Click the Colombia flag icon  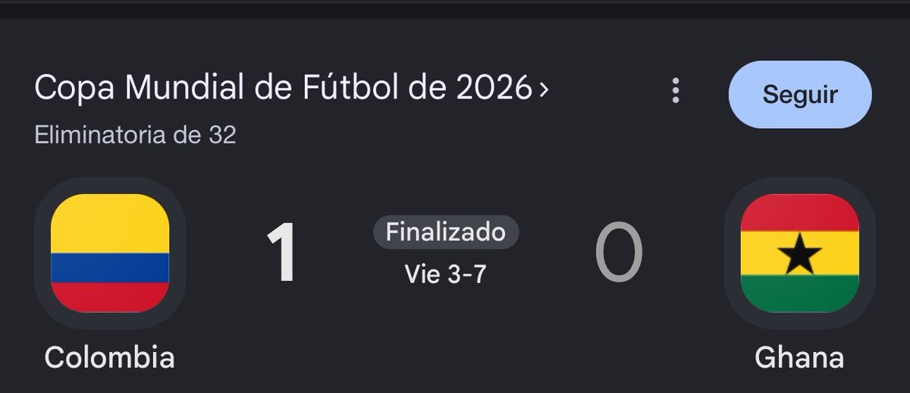point(110,253)
